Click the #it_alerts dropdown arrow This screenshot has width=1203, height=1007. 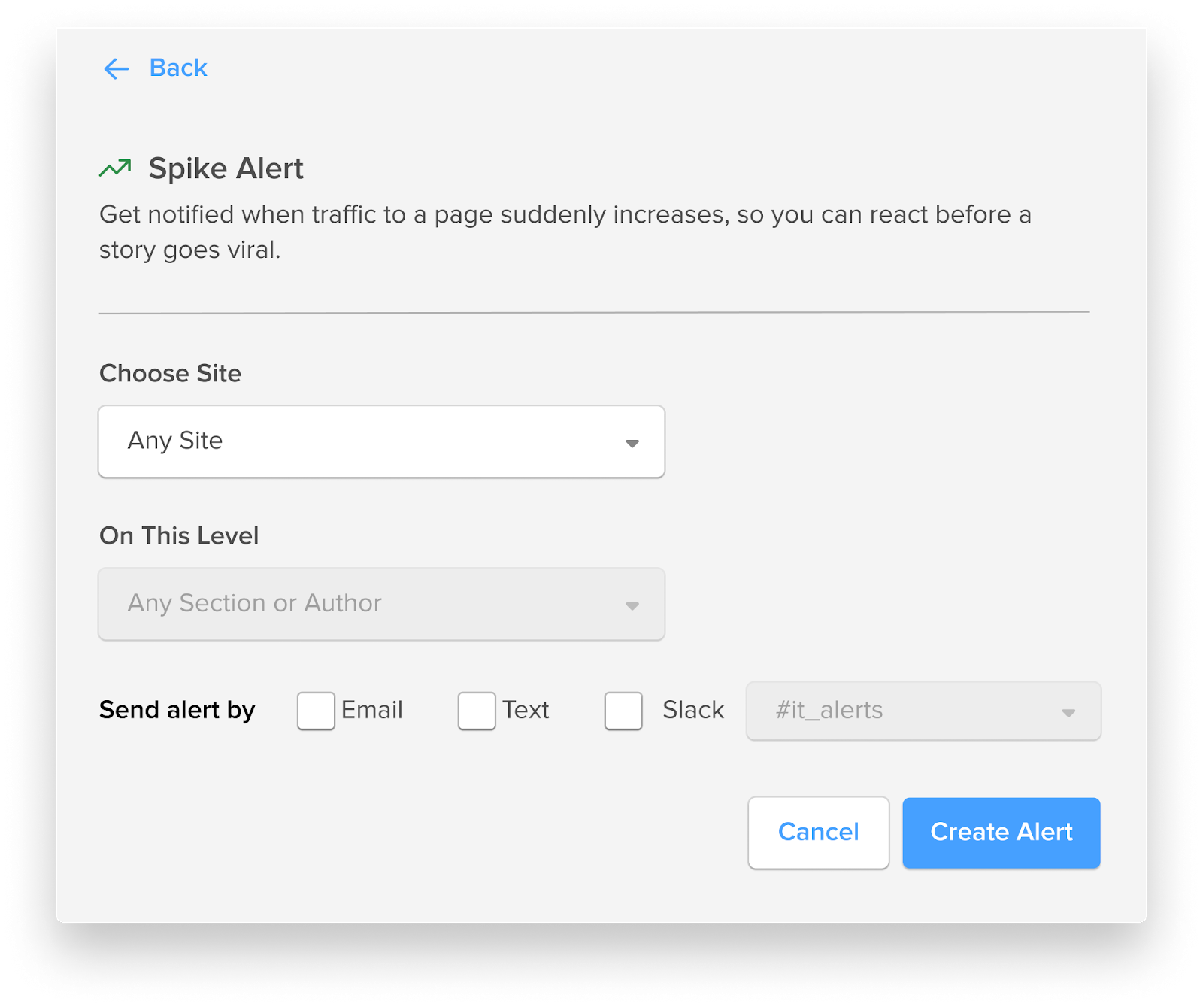point(1068,711)
